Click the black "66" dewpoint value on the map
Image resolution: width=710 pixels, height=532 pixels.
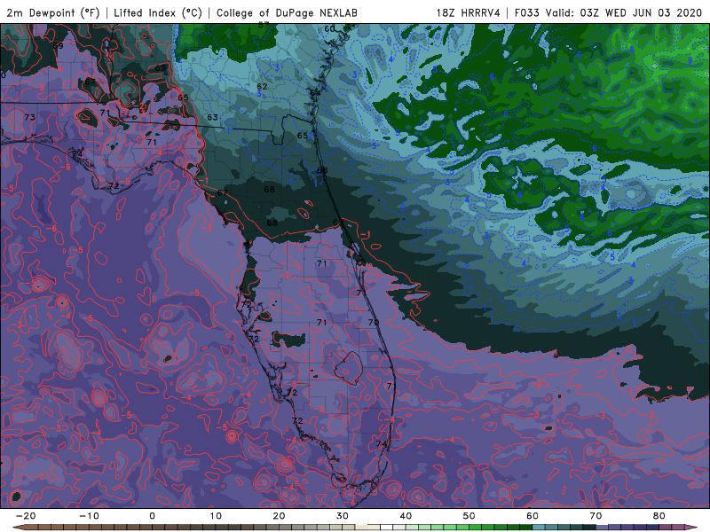(322, 170)
